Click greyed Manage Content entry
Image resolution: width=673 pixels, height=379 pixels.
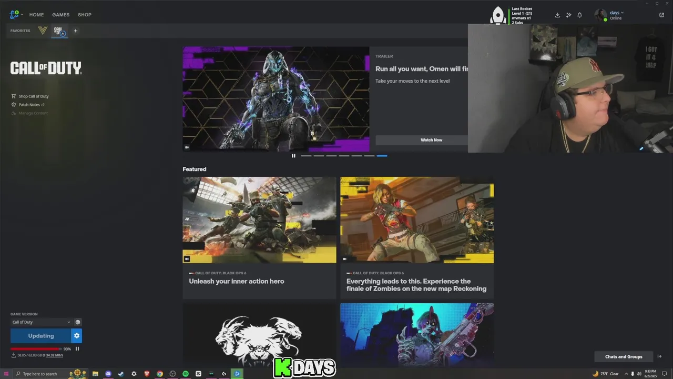click(30, 113)
